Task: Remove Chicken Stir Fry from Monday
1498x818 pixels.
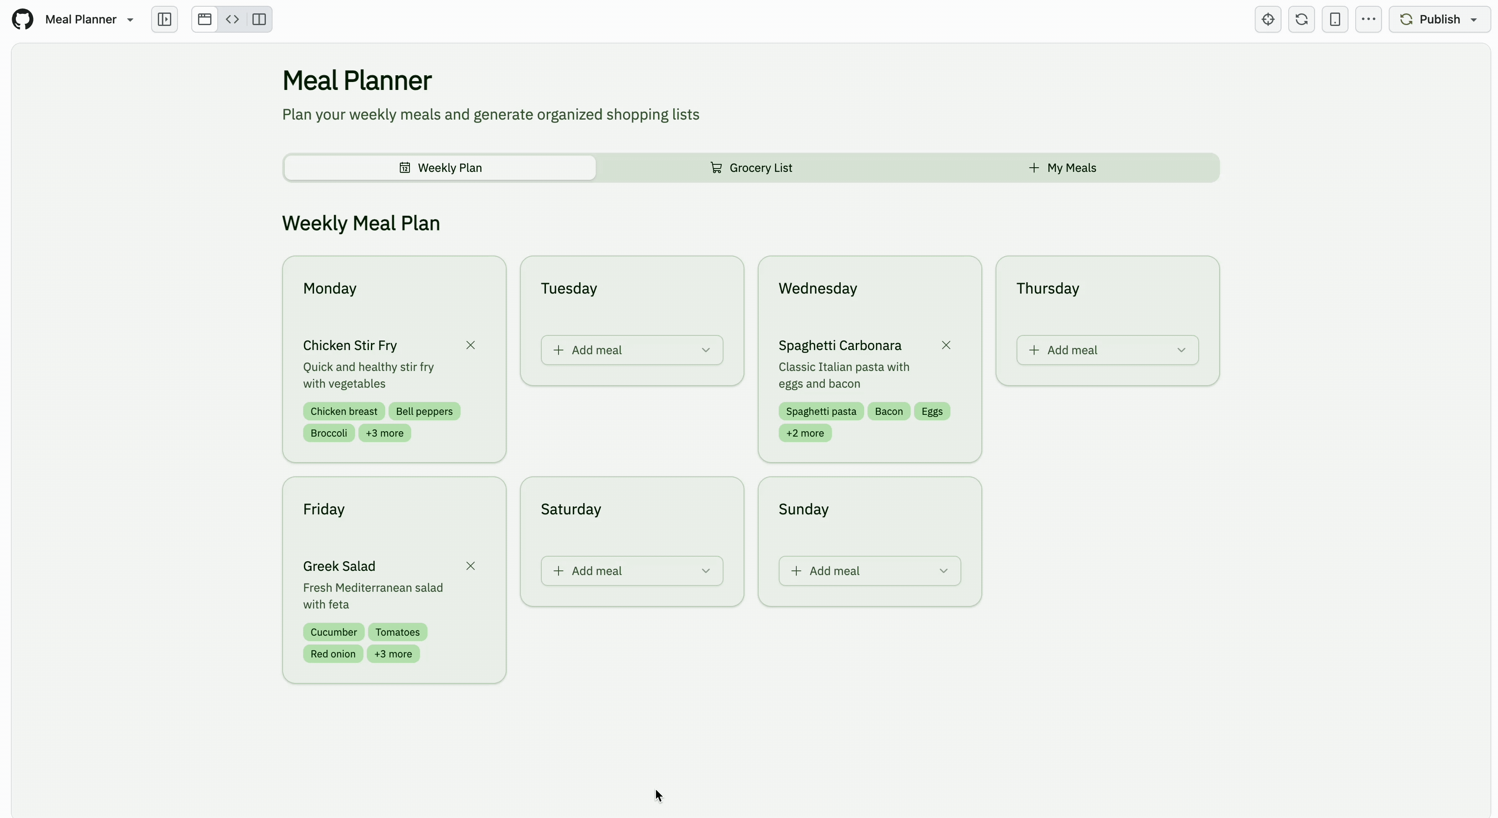Action: pos(471,345)
